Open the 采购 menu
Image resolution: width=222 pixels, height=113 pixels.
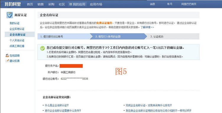(51, 4)
